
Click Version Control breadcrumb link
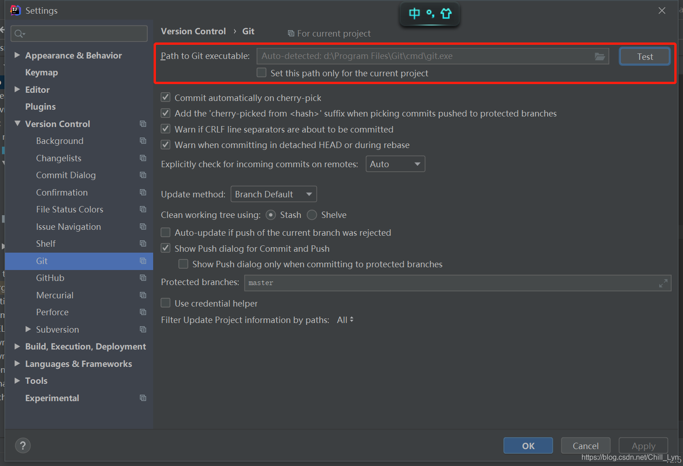click(x=193, y=31)
